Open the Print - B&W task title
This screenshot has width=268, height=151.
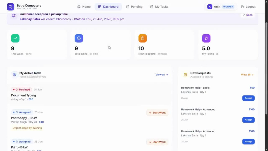coord(19,147)
